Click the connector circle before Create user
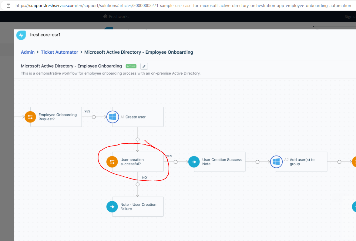Screen dimensions: 356x241 click(x=94, y=117)
